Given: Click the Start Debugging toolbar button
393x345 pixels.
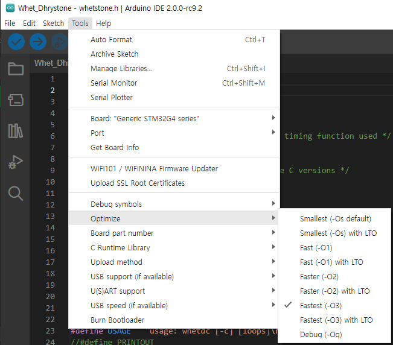Looking at the screenshot, I should [x=60, y=42].
